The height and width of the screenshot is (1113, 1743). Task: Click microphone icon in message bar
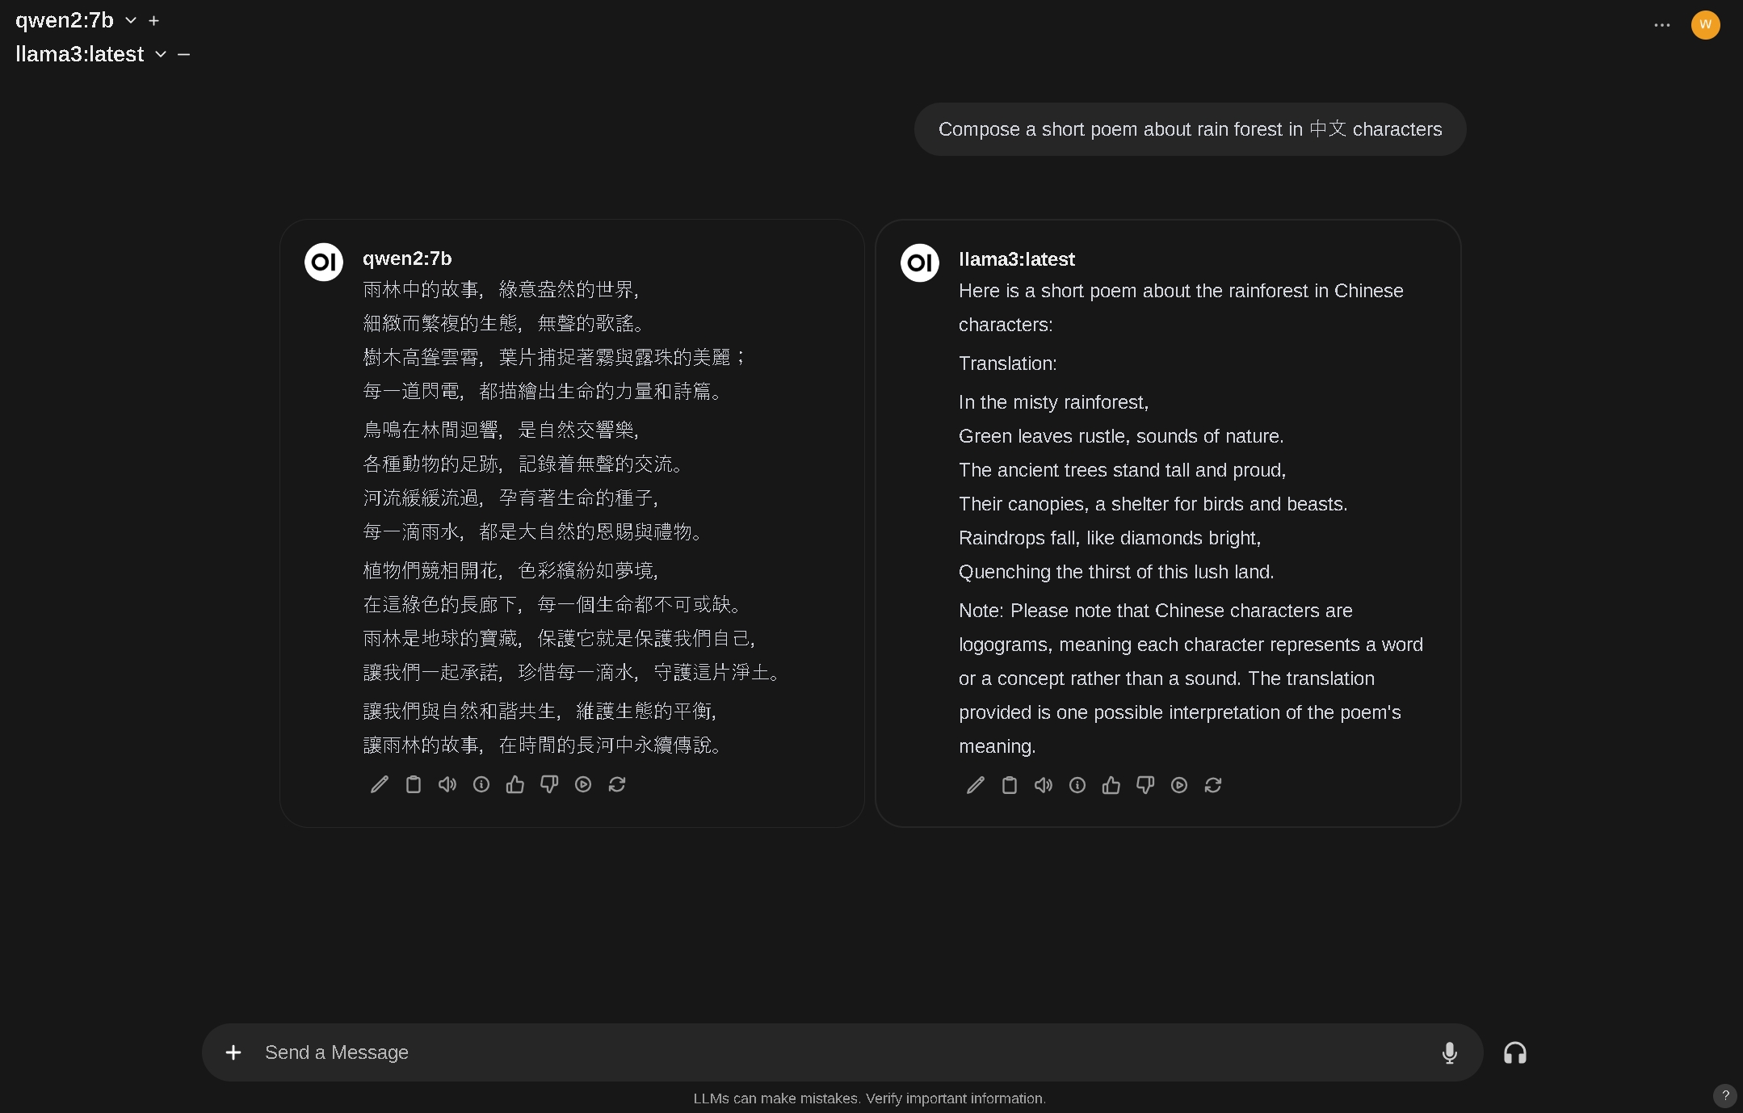pyautogui.click(x=1449, y=1052)
